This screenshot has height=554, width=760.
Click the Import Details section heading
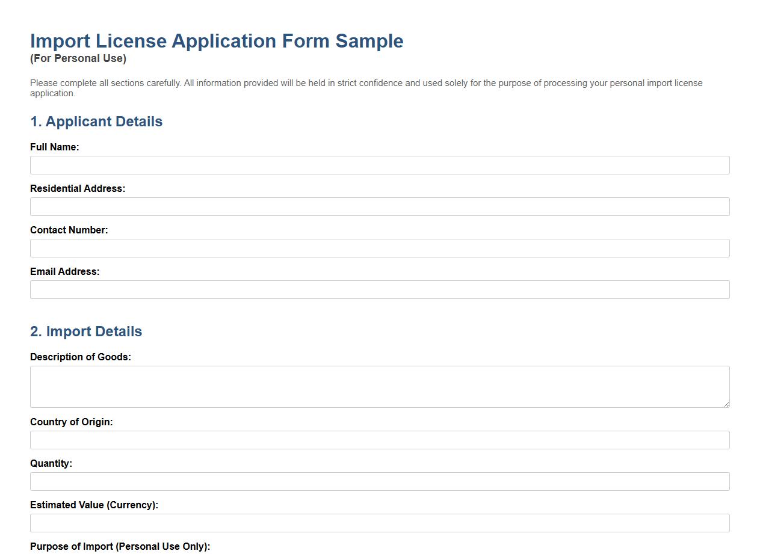pyautogui.click(x=86, y=331)
